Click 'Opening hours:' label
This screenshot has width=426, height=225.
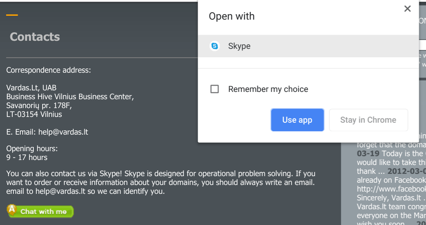point(32,149)
